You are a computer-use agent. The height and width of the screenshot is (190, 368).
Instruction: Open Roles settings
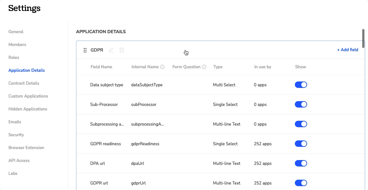pos(14,57)
